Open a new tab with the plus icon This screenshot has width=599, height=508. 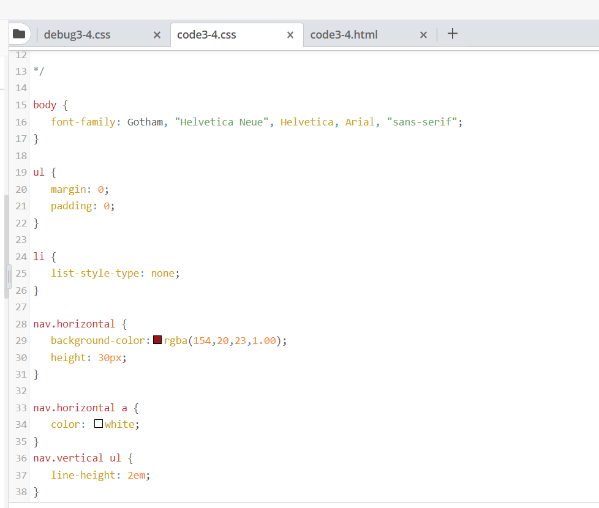tap(452, 34)
